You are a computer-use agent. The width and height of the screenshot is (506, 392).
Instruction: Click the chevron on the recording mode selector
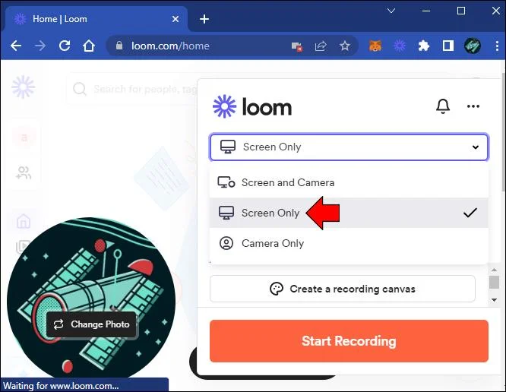click(476, 147)
